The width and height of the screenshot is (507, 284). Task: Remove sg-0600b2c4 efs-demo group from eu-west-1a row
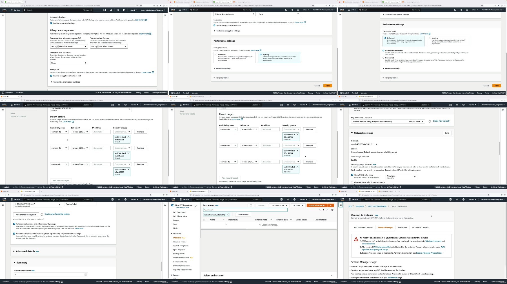[x=297, y=135]
